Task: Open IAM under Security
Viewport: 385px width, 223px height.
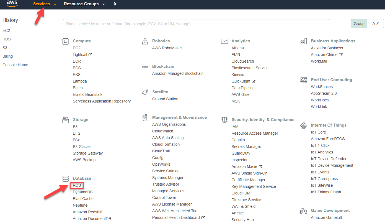Action: 235,127
